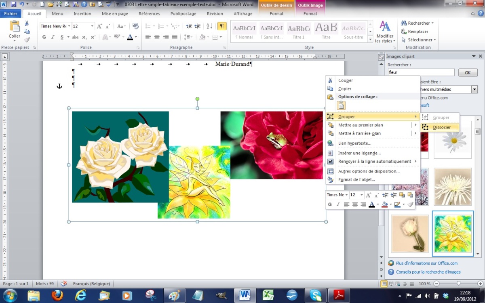Align text left in the ribbon Paragraphe group
The height and width of the screenshot is (303, 485).
148,37
